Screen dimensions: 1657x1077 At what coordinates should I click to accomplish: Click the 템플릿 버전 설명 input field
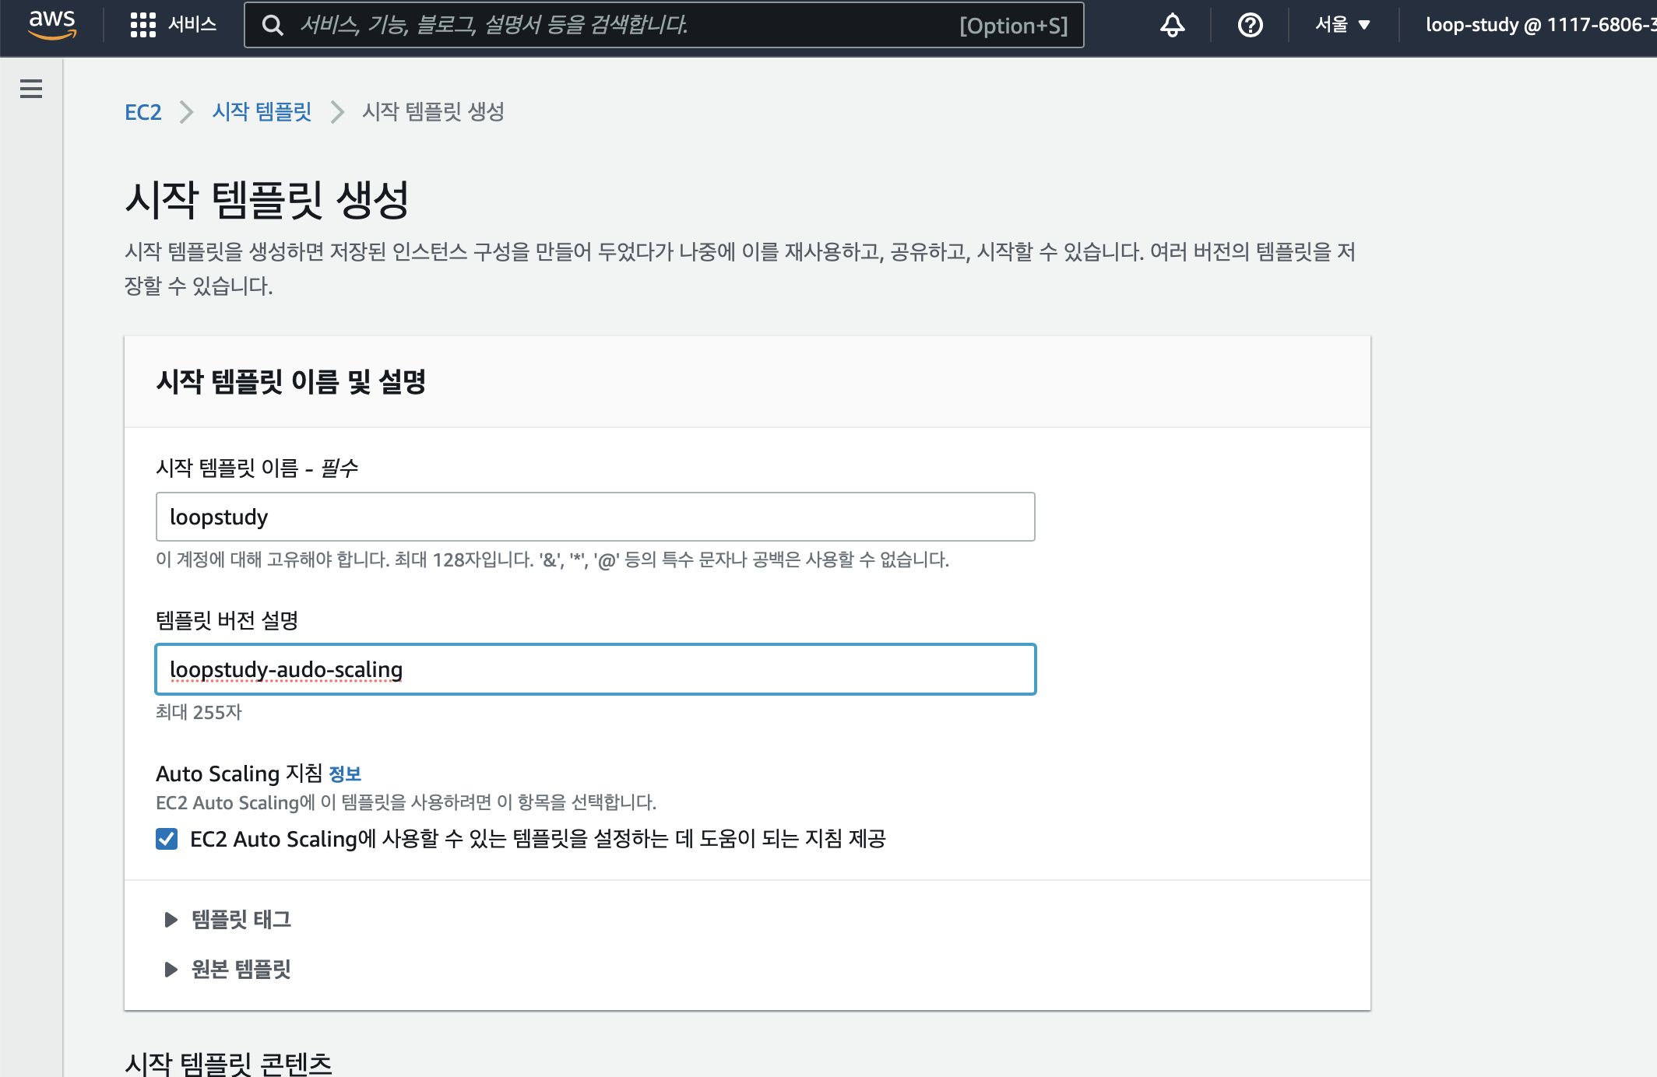coord(595,669)
